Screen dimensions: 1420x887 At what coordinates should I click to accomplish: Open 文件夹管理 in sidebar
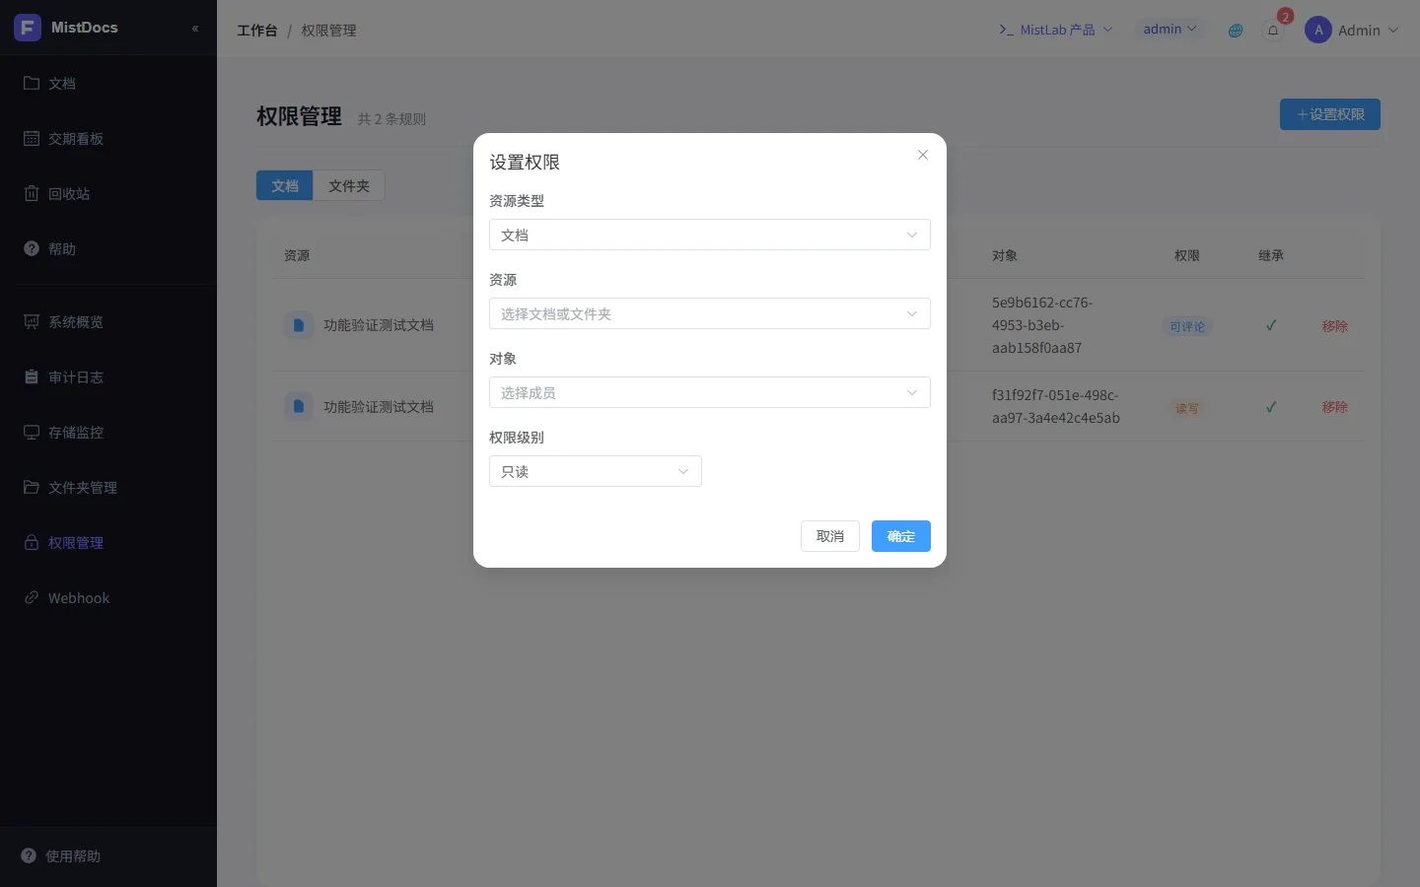point(108,488)
